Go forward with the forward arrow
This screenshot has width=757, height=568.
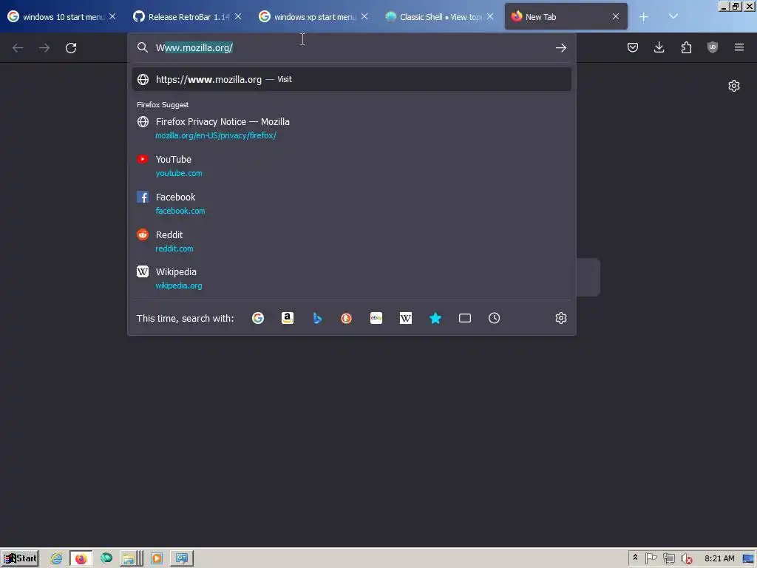[x=44, y=48]
